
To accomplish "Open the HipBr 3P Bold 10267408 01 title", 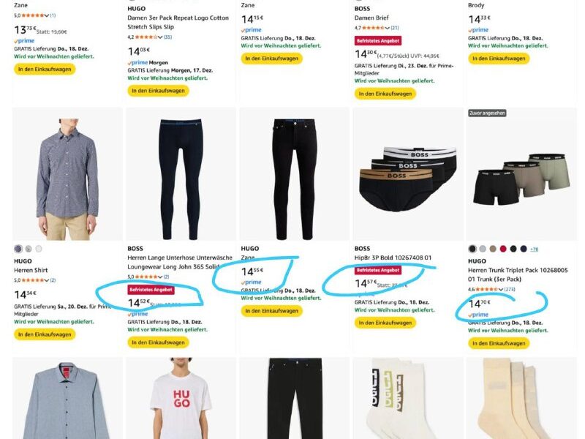I will click(x=393, y=258).
